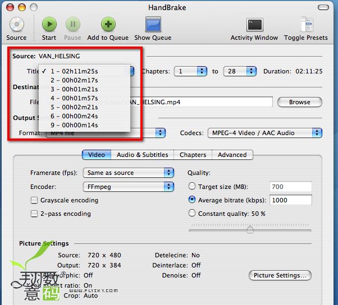
Task: Click the Browse button
Action: pyautogui.click(x=300, y=102)
